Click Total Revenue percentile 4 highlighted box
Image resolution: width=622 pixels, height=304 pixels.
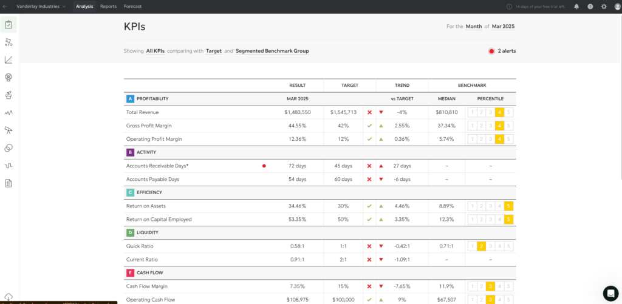pos(499,112)
